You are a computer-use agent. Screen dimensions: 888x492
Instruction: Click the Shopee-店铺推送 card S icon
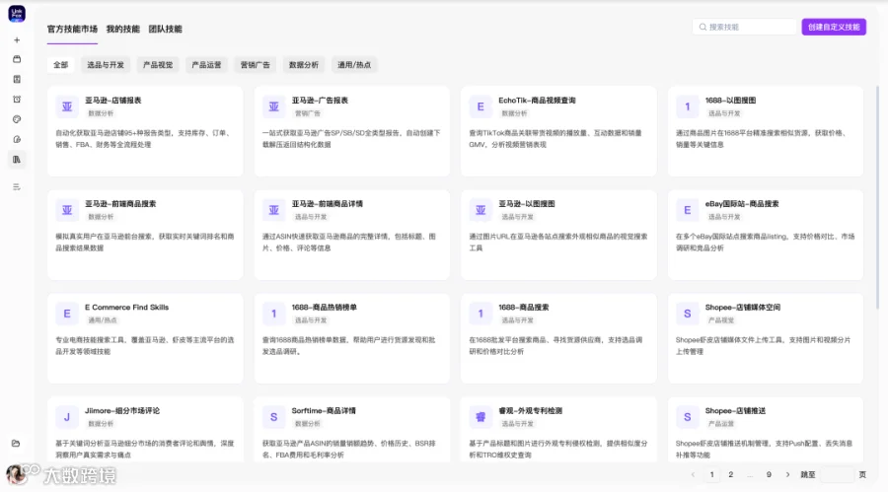point(687,417)
